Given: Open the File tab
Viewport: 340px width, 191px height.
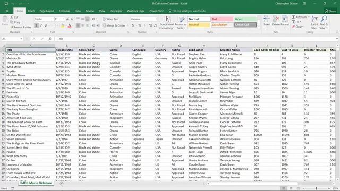Looking at the screenshot, I should click(x=6, y=11).
